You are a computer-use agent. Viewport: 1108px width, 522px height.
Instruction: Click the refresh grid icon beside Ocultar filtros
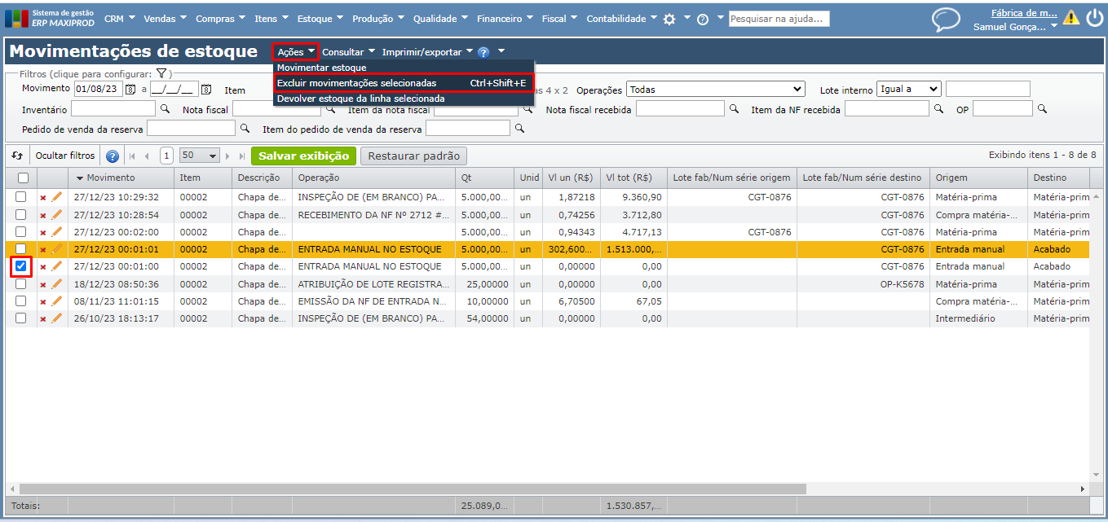[x=17, y=156]
